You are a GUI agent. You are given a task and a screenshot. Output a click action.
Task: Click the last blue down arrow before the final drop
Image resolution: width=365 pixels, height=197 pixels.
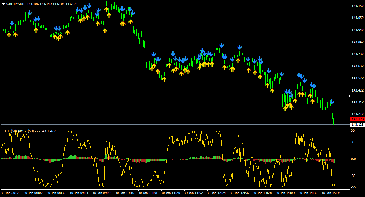pyautogui.click(x=332, y=102)
